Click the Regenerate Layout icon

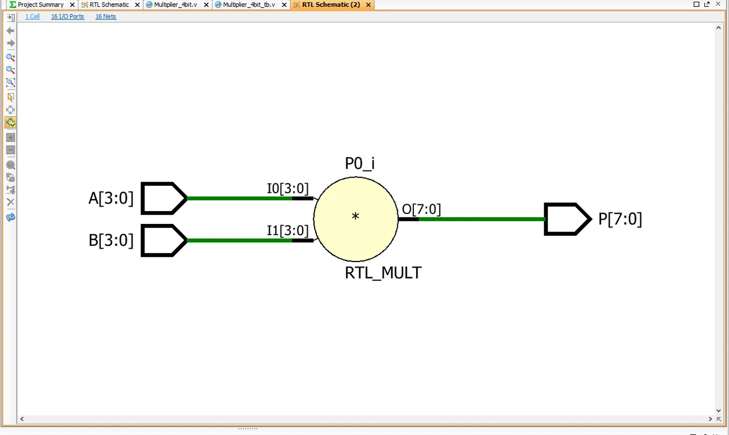(10, 217)
